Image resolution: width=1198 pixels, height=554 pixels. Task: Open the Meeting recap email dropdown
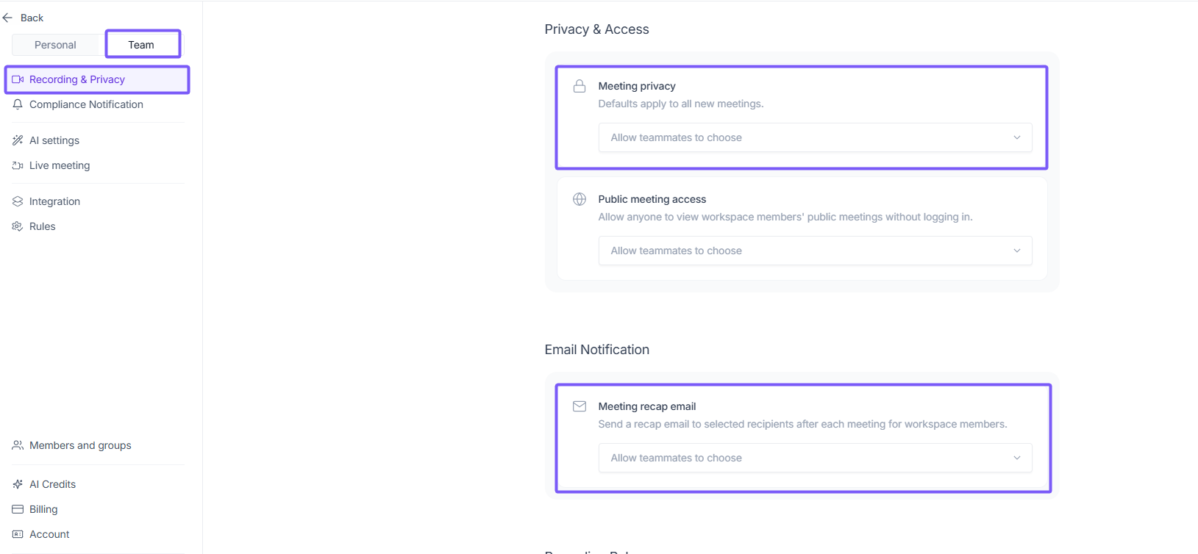coord(815,458)
